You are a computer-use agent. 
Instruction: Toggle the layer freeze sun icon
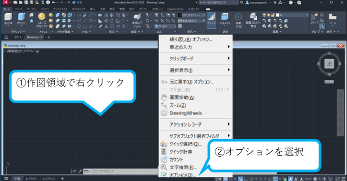click(x=268, y=15)
